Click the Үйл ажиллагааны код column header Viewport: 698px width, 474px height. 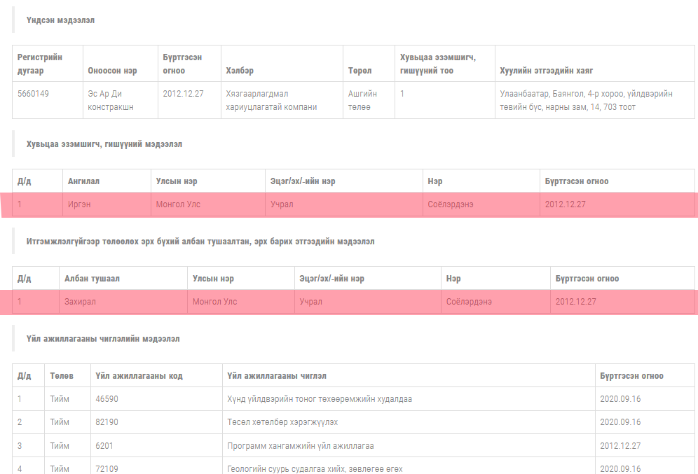(139, 376)
